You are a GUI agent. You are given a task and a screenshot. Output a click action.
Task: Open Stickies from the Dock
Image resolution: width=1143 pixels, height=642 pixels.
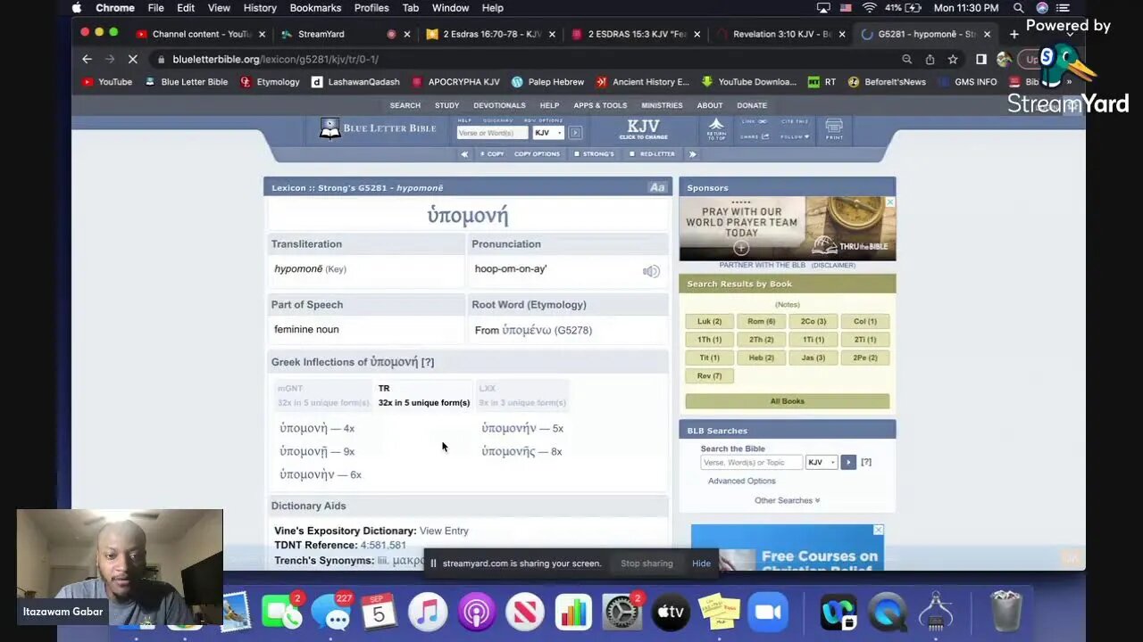pos(720,613)
